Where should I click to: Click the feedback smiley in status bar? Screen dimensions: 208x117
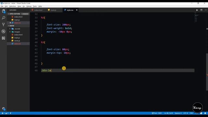click(201, 113)
